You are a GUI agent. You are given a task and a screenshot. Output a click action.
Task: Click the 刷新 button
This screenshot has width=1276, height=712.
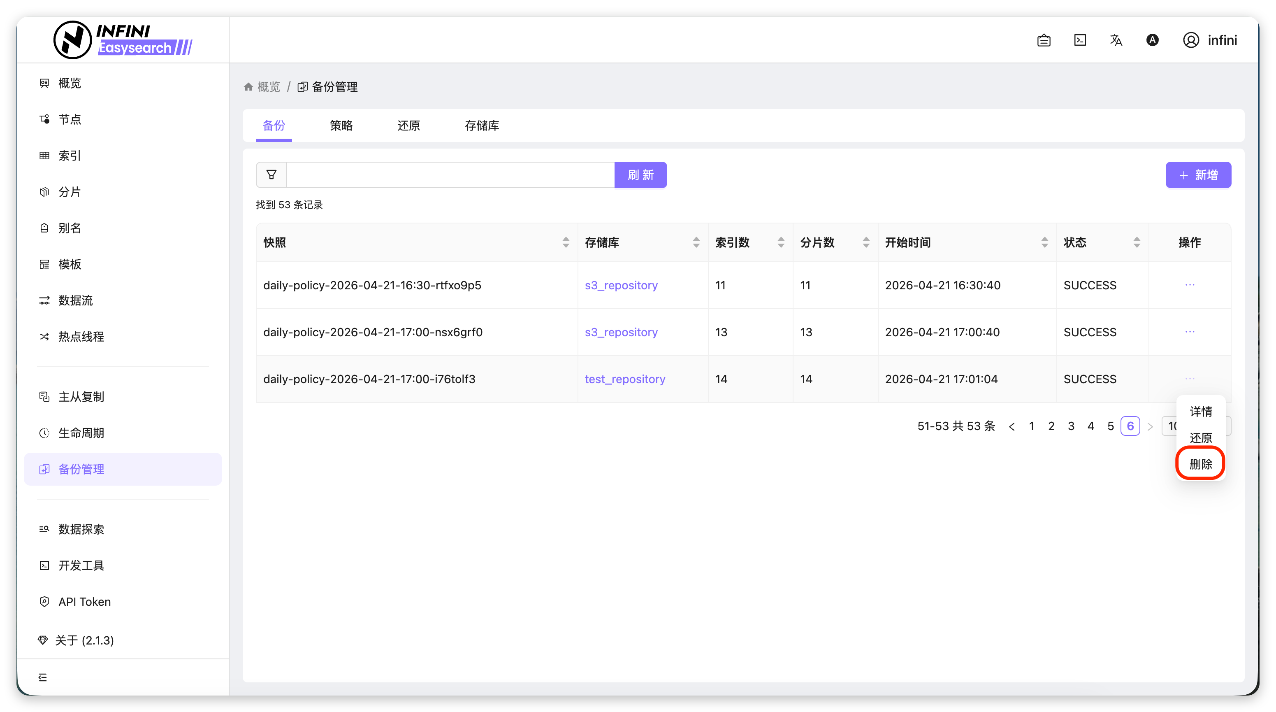pos(640,175)
